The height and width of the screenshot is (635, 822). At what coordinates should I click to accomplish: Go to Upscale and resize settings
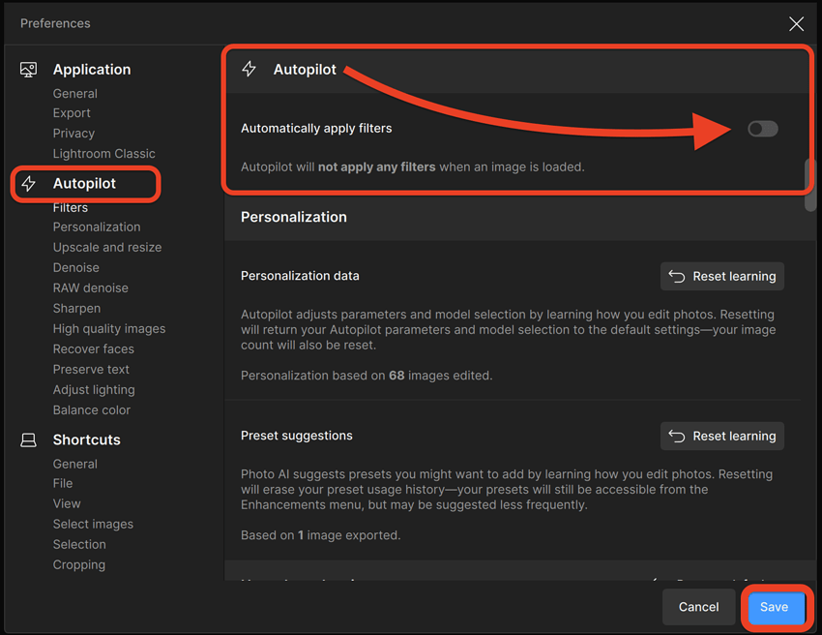click(x=107, y=248)
